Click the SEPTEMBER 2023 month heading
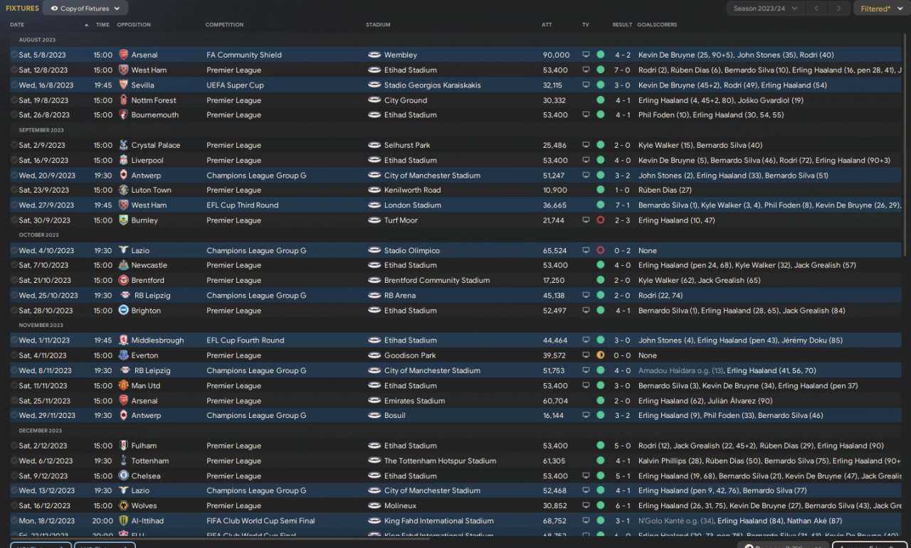 tap(41, 130)
